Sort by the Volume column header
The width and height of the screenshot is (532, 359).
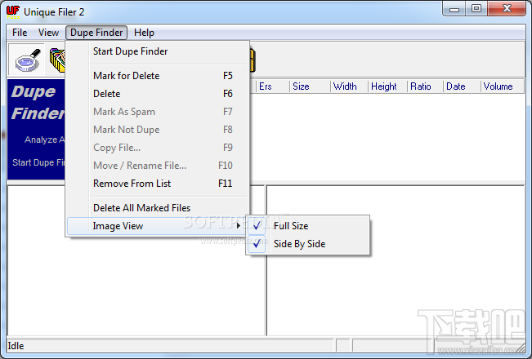tap(502, 86)
